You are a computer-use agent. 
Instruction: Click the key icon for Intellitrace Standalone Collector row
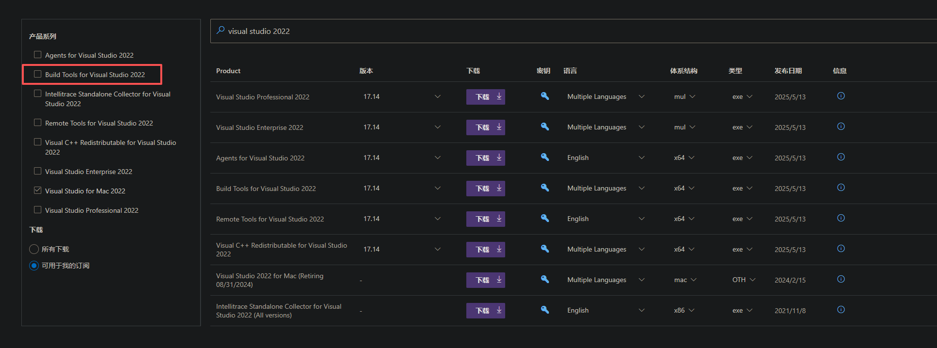(545, 310)
